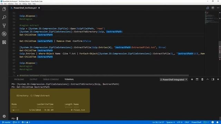Open the Extensions view

pos(4,42)
